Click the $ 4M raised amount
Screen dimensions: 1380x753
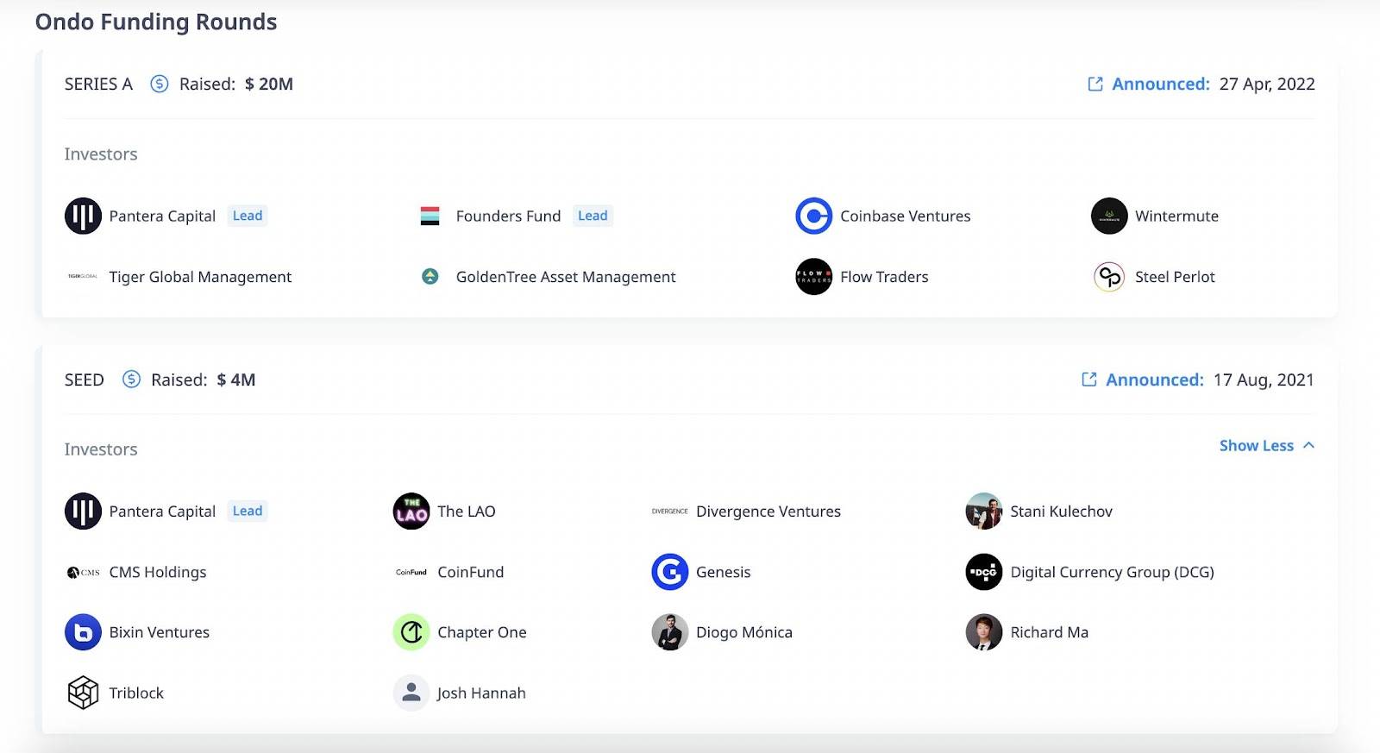coord(236,380)
